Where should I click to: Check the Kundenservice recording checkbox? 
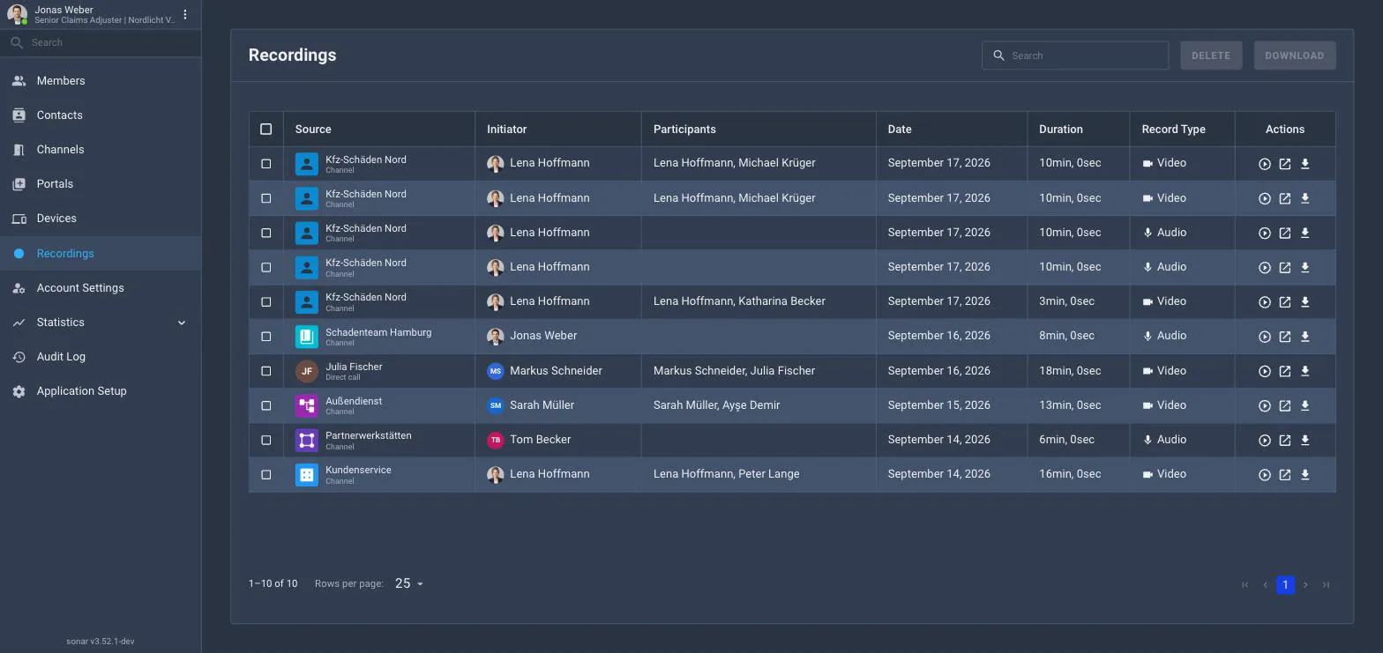266,474
